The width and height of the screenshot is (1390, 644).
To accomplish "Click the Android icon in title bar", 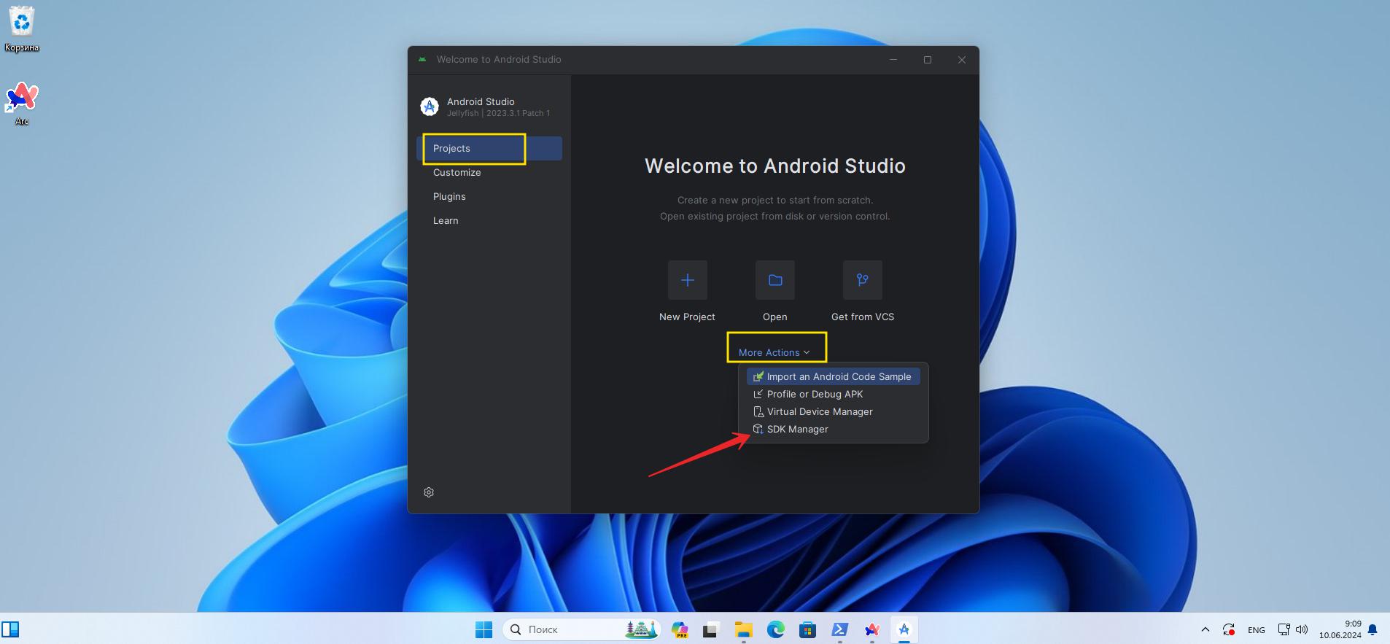I will click(422, 59).
